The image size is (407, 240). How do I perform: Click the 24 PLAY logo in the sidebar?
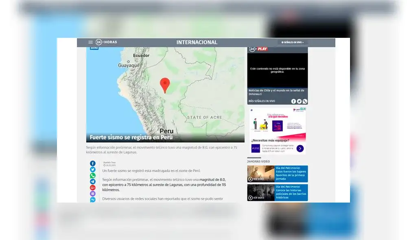click(x=258, y=49)
